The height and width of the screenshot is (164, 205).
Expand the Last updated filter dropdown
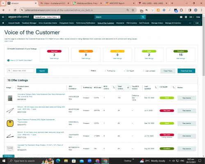click(149, 71)
